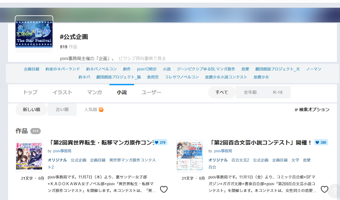This screenshot has height=200, width=340.
Task: Click the 279 bookmark count badge
Action: coord(160,142)
